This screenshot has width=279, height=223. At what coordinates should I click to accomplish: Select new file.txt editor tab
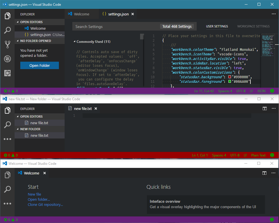(83, 109)
